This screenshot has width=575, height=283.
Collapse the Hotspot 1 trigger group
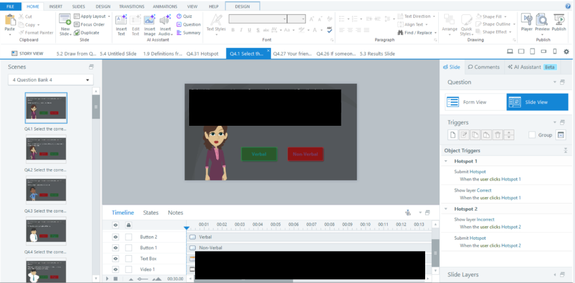pos(446,161)
